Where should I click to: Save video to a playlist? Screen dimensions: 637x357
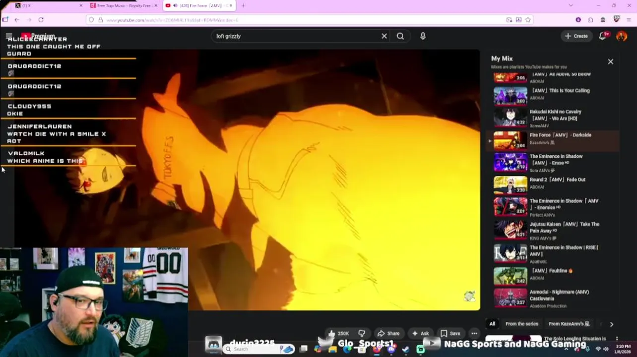450,333
